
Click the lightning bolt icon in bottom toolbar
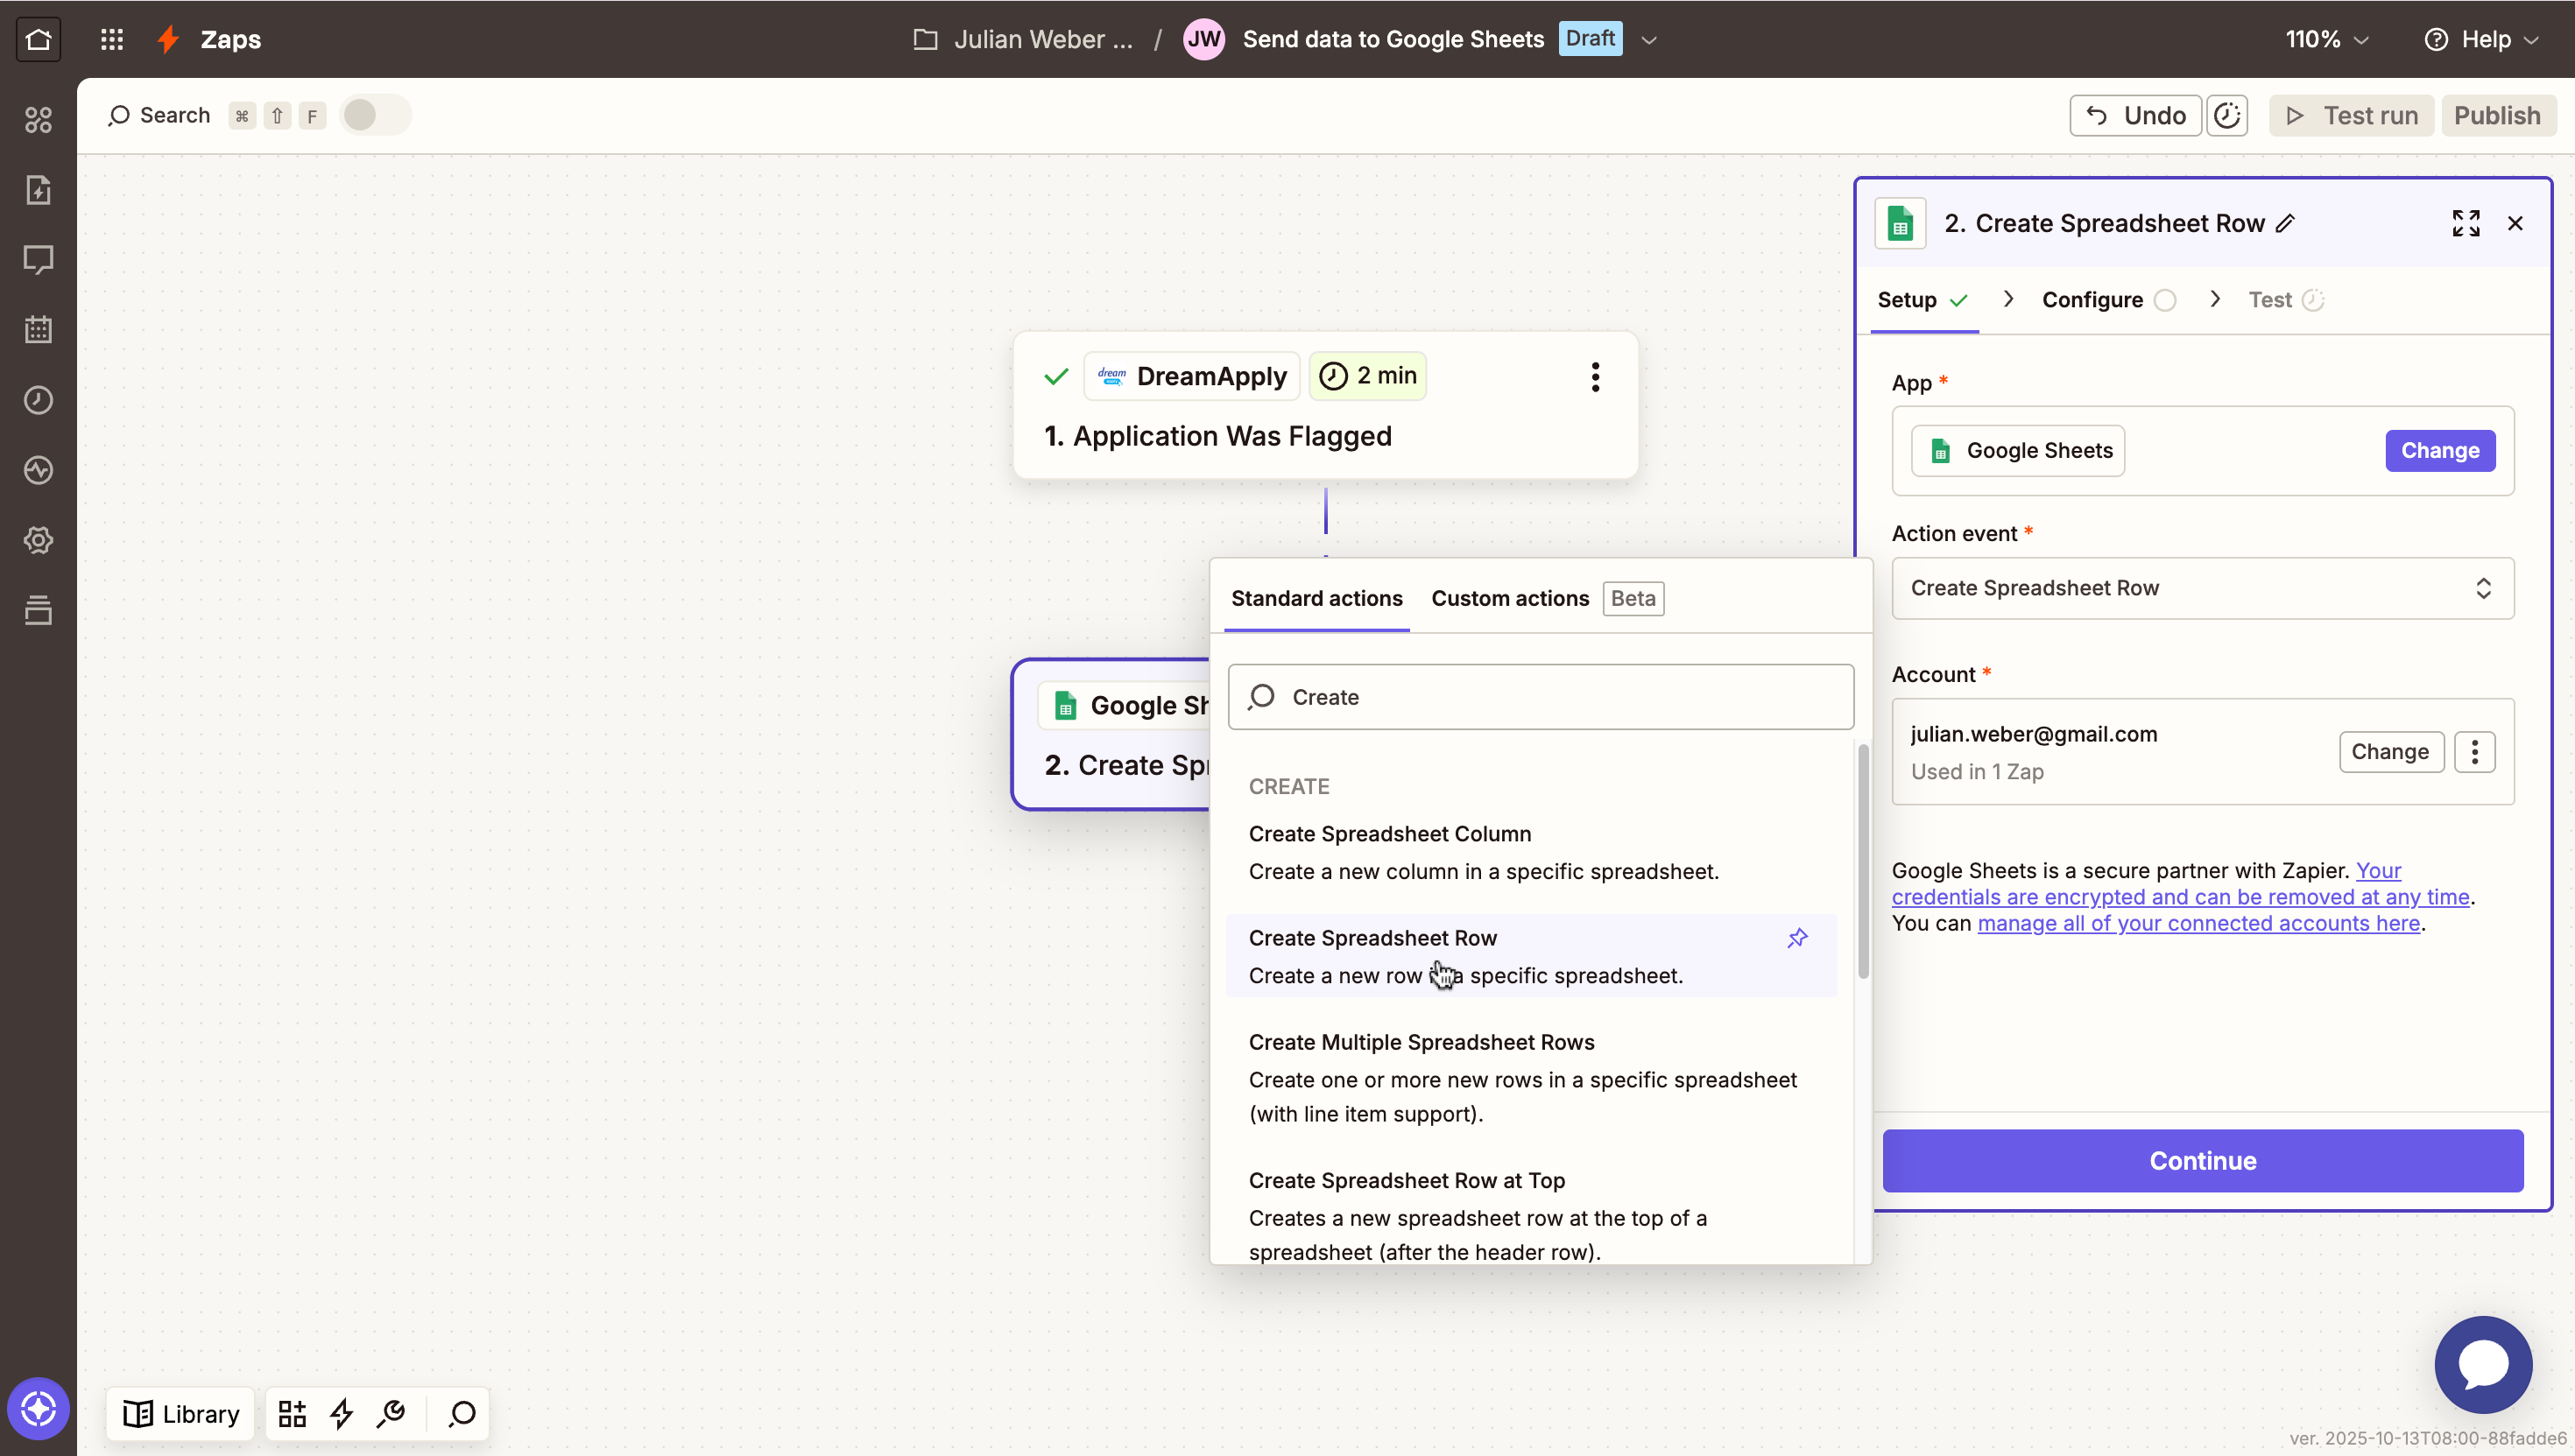342,1413
